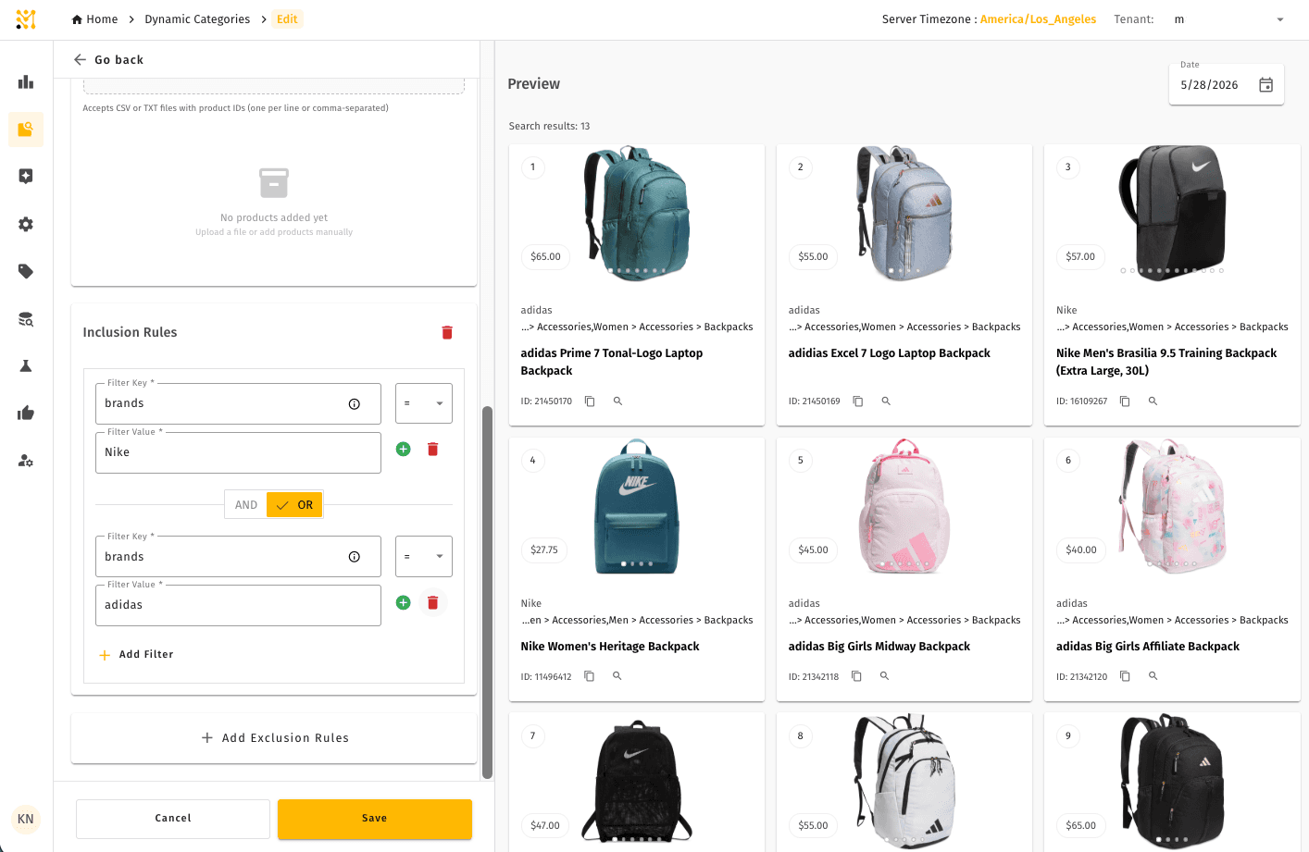Go to Home breadcrumb

point(94,19)
